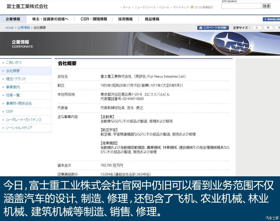
Task: Open the 株主・投資家の皆様へ tab
Action: (x=50, y=19)
